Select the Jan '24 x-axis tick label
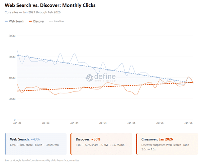 [74, 123]
